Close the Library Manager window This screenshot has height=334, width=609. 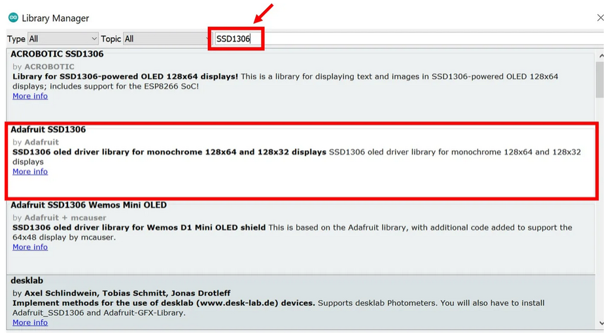pyautogui.click(x=600, y=18)
